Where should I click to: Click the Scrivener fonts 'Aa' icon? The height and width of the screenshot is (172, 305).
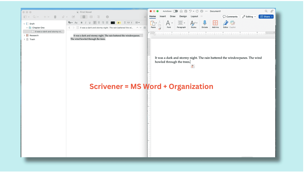(76, 23)
